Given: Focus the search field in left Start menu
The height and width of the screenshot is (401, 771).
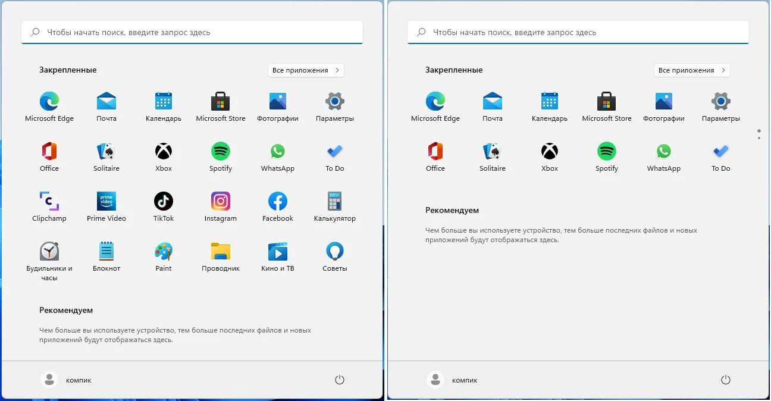Looking at the screenshot, I should click(x=192, y=32).
